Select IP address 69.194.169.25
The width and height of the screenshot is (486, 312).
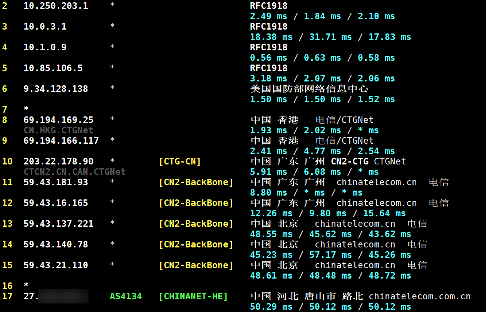tap(59, 120)
